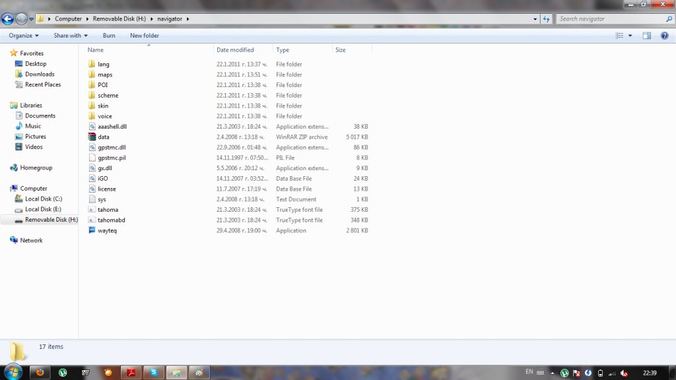Select Computer in the address breadcrumb
676x380 pixels.
68,19
